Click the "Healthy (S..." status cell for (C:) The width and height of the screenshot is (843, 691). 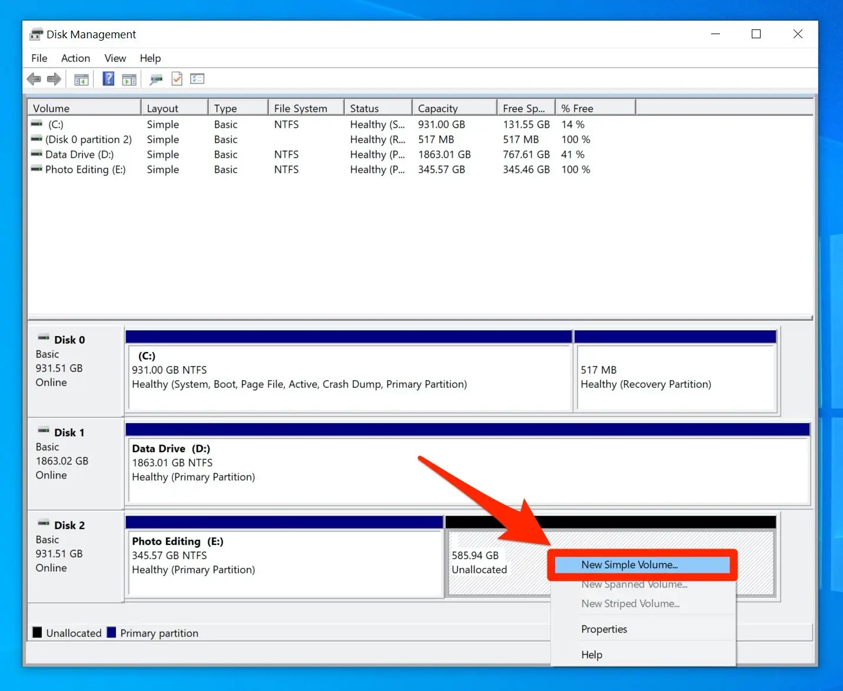pyautogui.click(x=377, y=124)
